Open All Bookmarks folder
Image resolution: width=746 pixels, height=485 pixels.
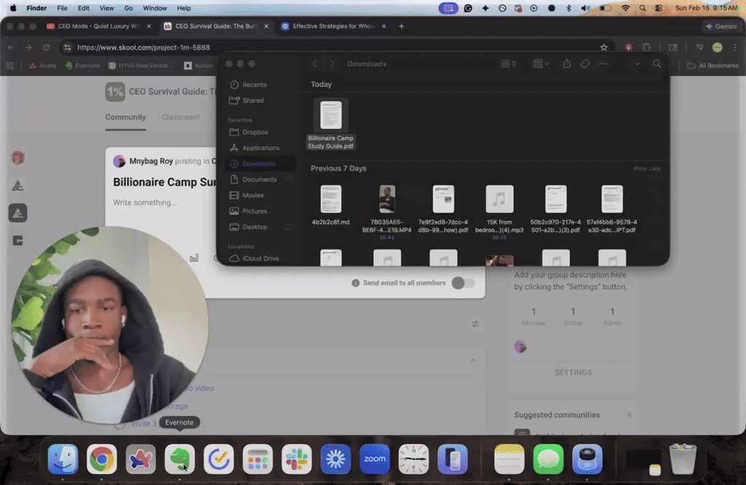point(712,66)
